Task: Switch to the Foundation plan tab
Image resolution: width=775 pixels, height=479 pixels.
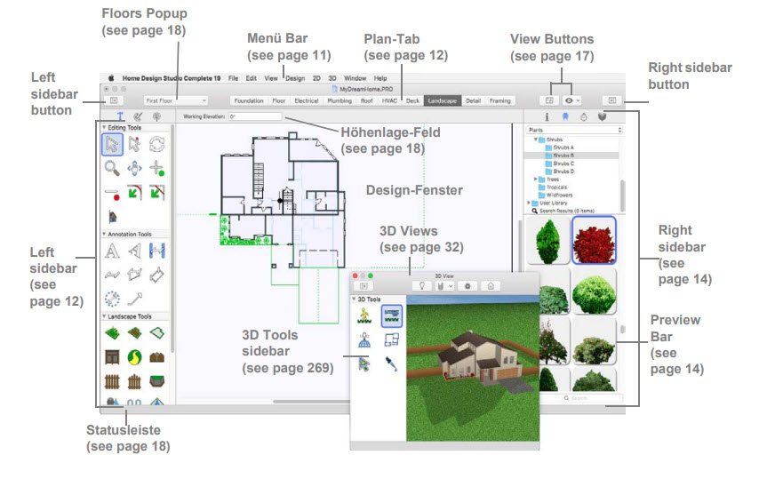Action: pyautogui.click(x=249, y=100)
